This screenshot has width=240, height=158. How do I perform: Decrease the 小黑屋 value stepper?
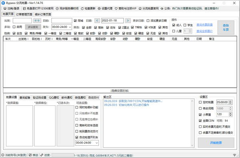coord(231,116)
